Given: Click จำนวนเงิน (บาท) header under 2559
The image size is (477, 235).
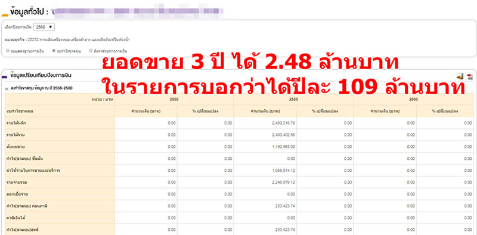Looking at the screenshot, I should point(265,112).
